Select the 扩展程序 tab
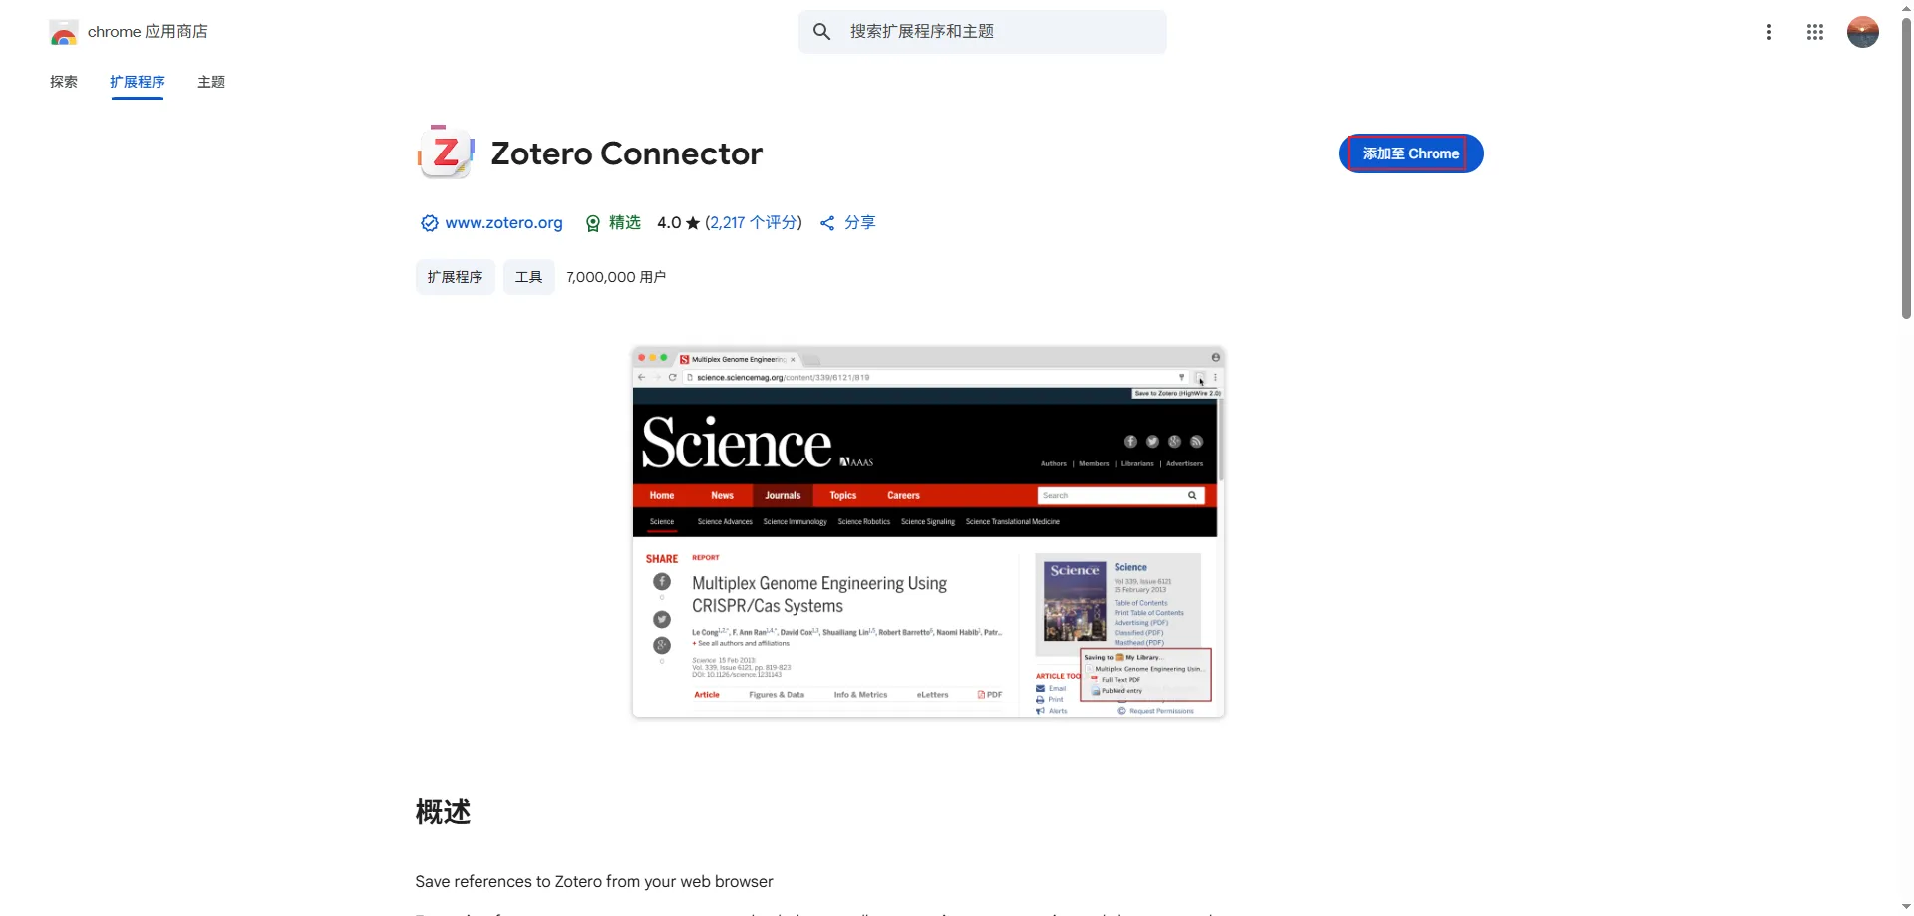 click(x=138, y=82)
